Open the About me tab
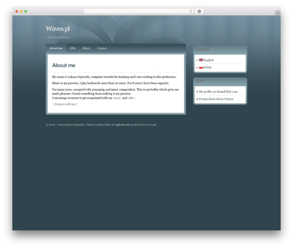Screen dimensions: 293x248 [56, 48]
